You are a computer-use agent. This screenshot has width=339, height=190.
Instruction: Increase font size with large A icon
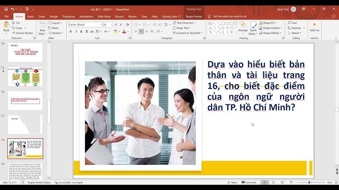point(116,25)
